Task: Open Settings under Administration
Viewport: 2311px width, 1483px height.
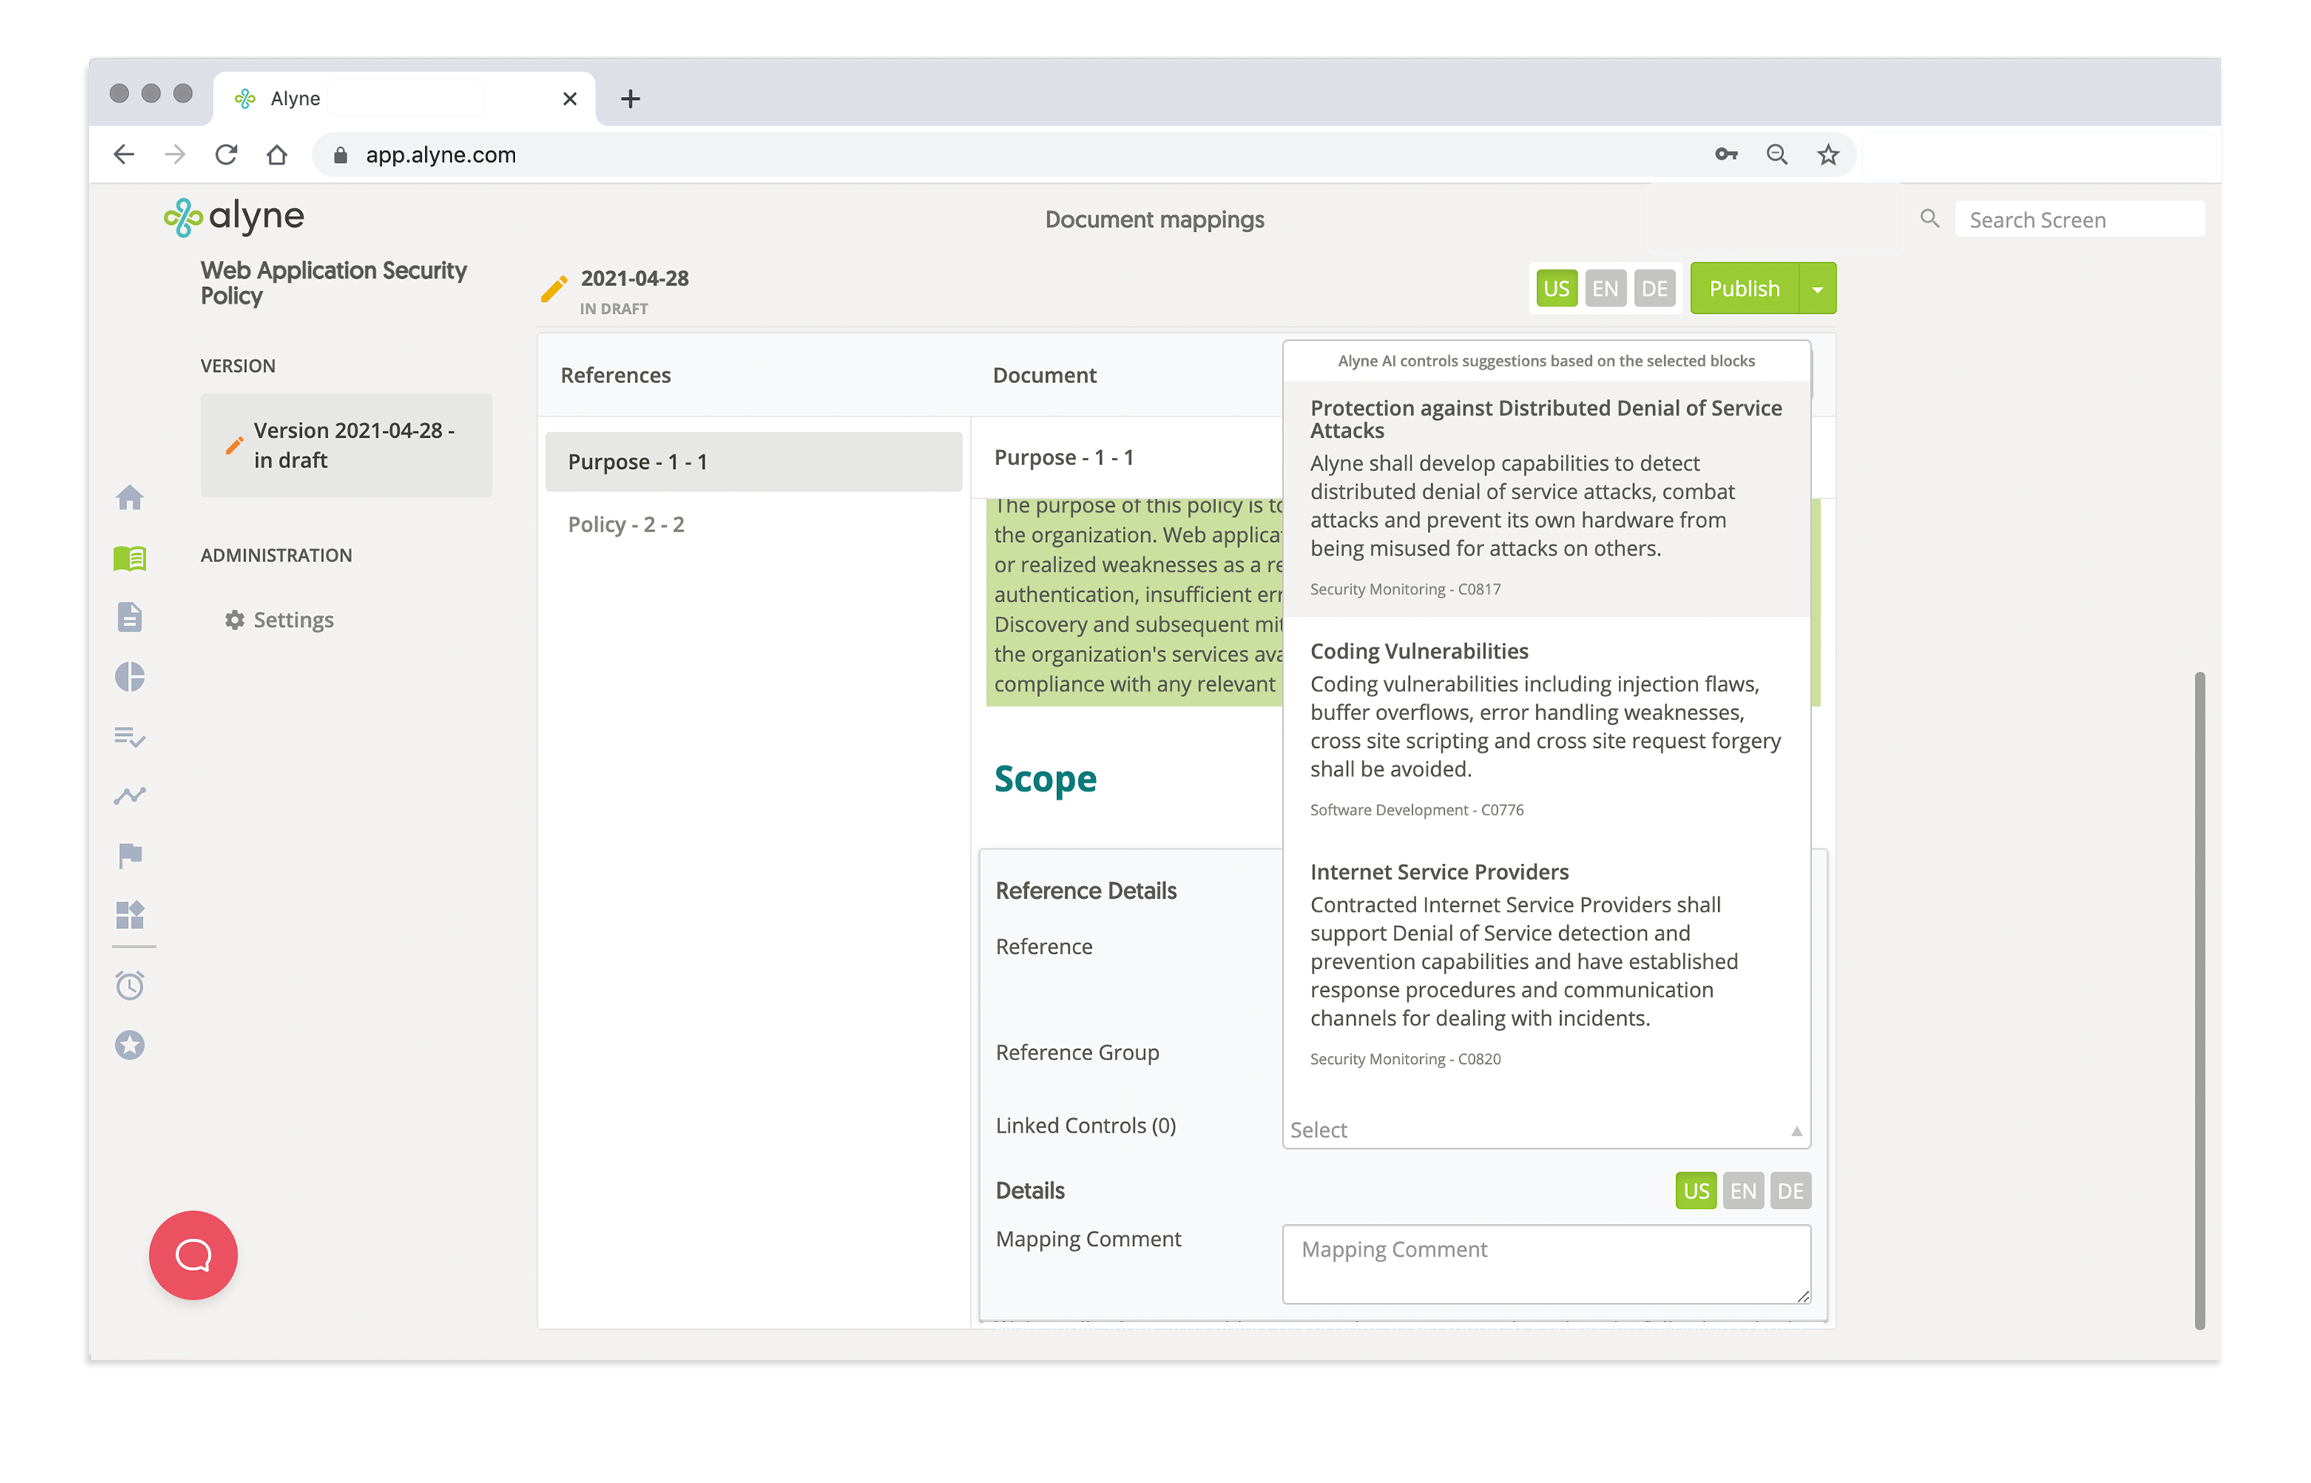Action: pos(292,620)
